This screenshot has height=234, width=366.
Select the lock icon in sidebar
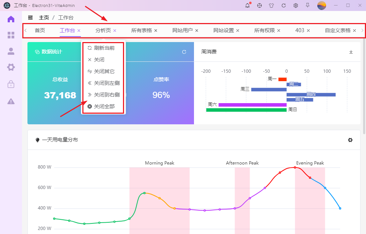[11, 84]
